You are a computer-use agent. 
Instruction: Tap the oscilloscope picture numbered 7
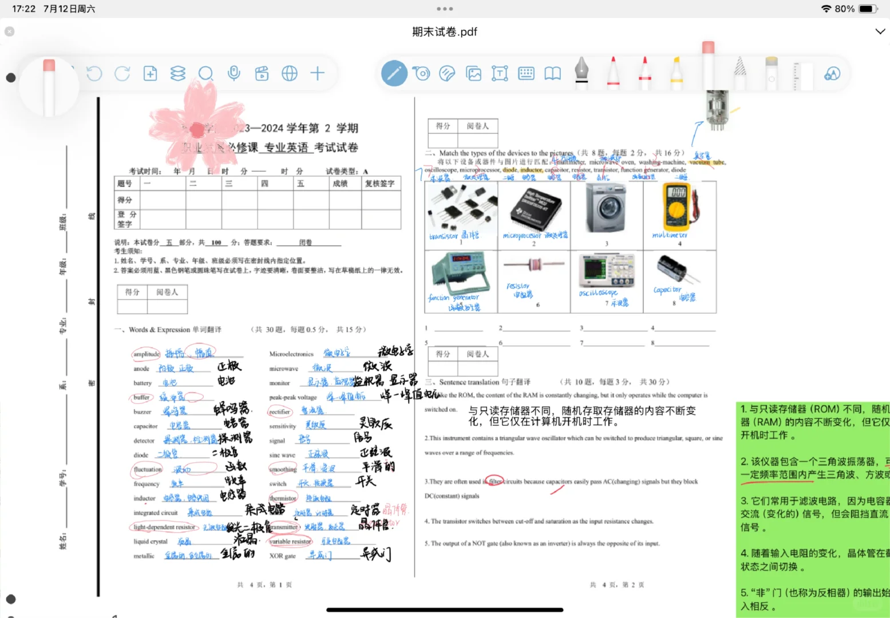click(x=606, y=271)
